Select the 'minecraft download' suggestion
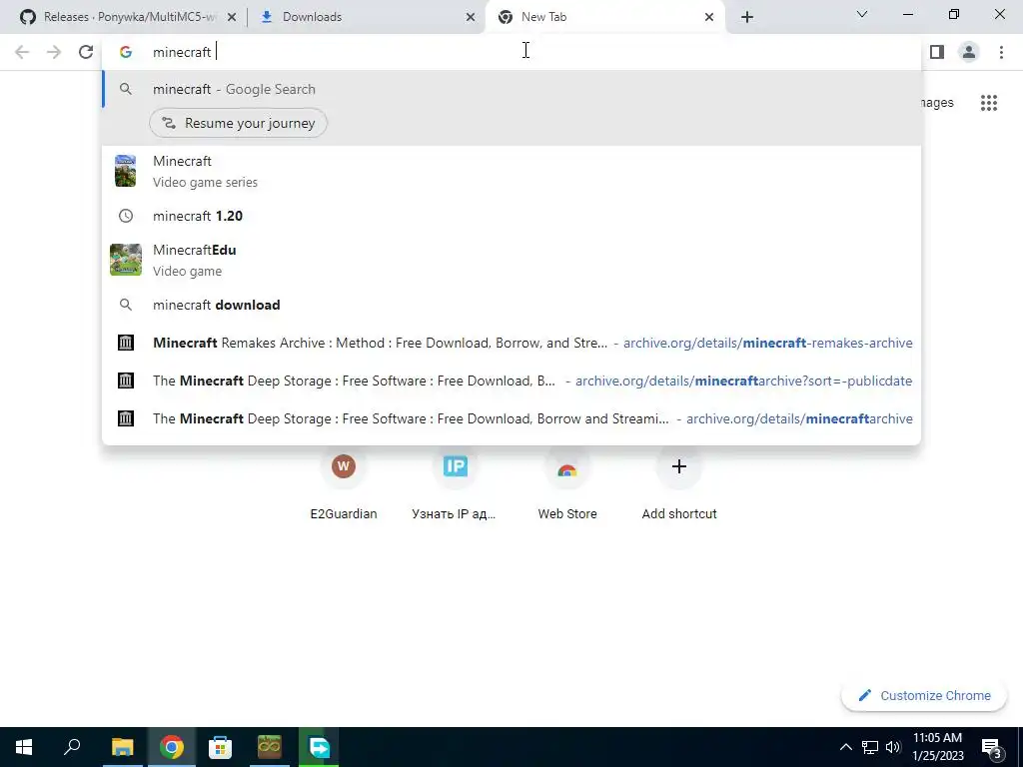The width and height of the screenshot is (1023, 767). [x=511, y=306]
